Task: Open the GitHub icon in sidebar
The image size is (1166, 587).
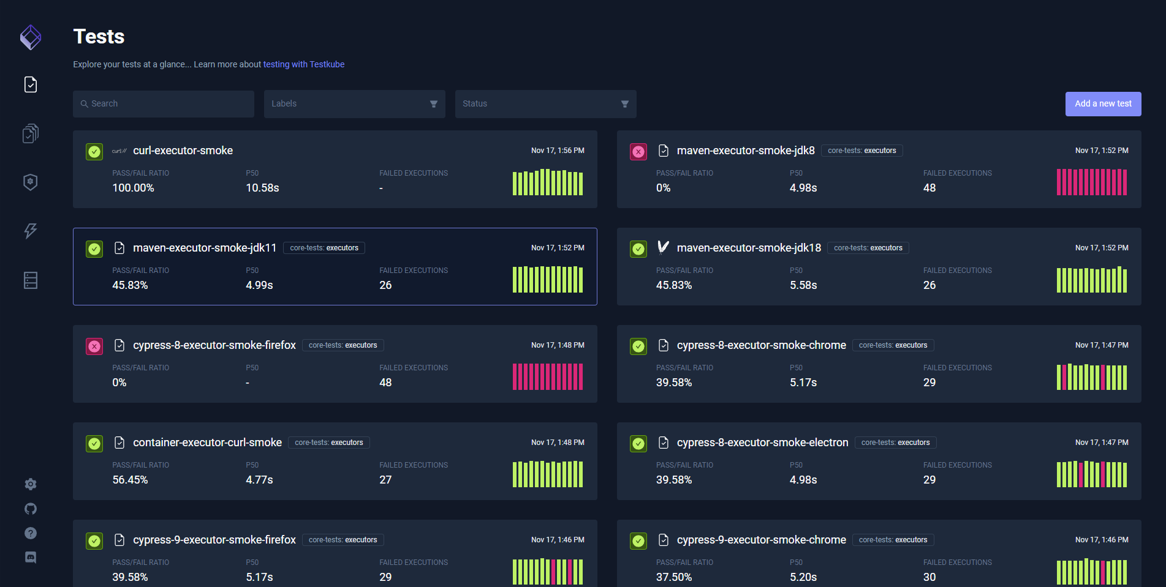Action: coord(31,509)
